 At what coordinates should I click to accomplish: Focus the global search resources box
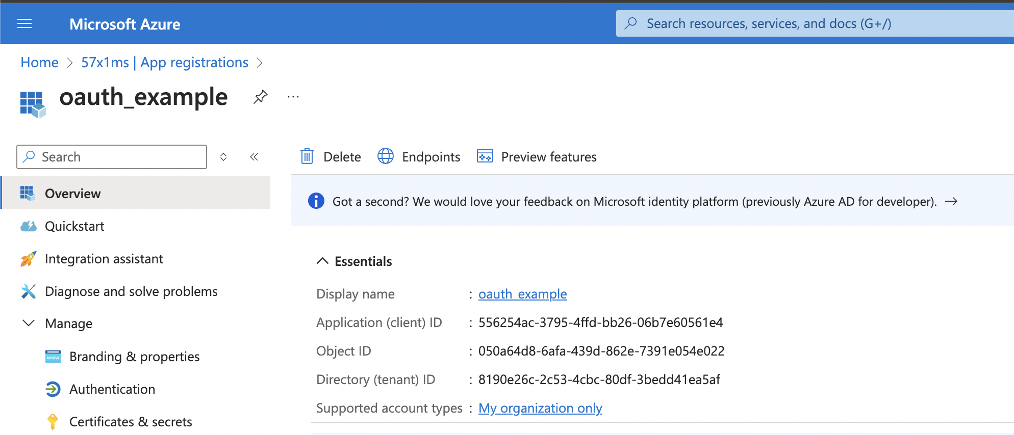[815, 23]
